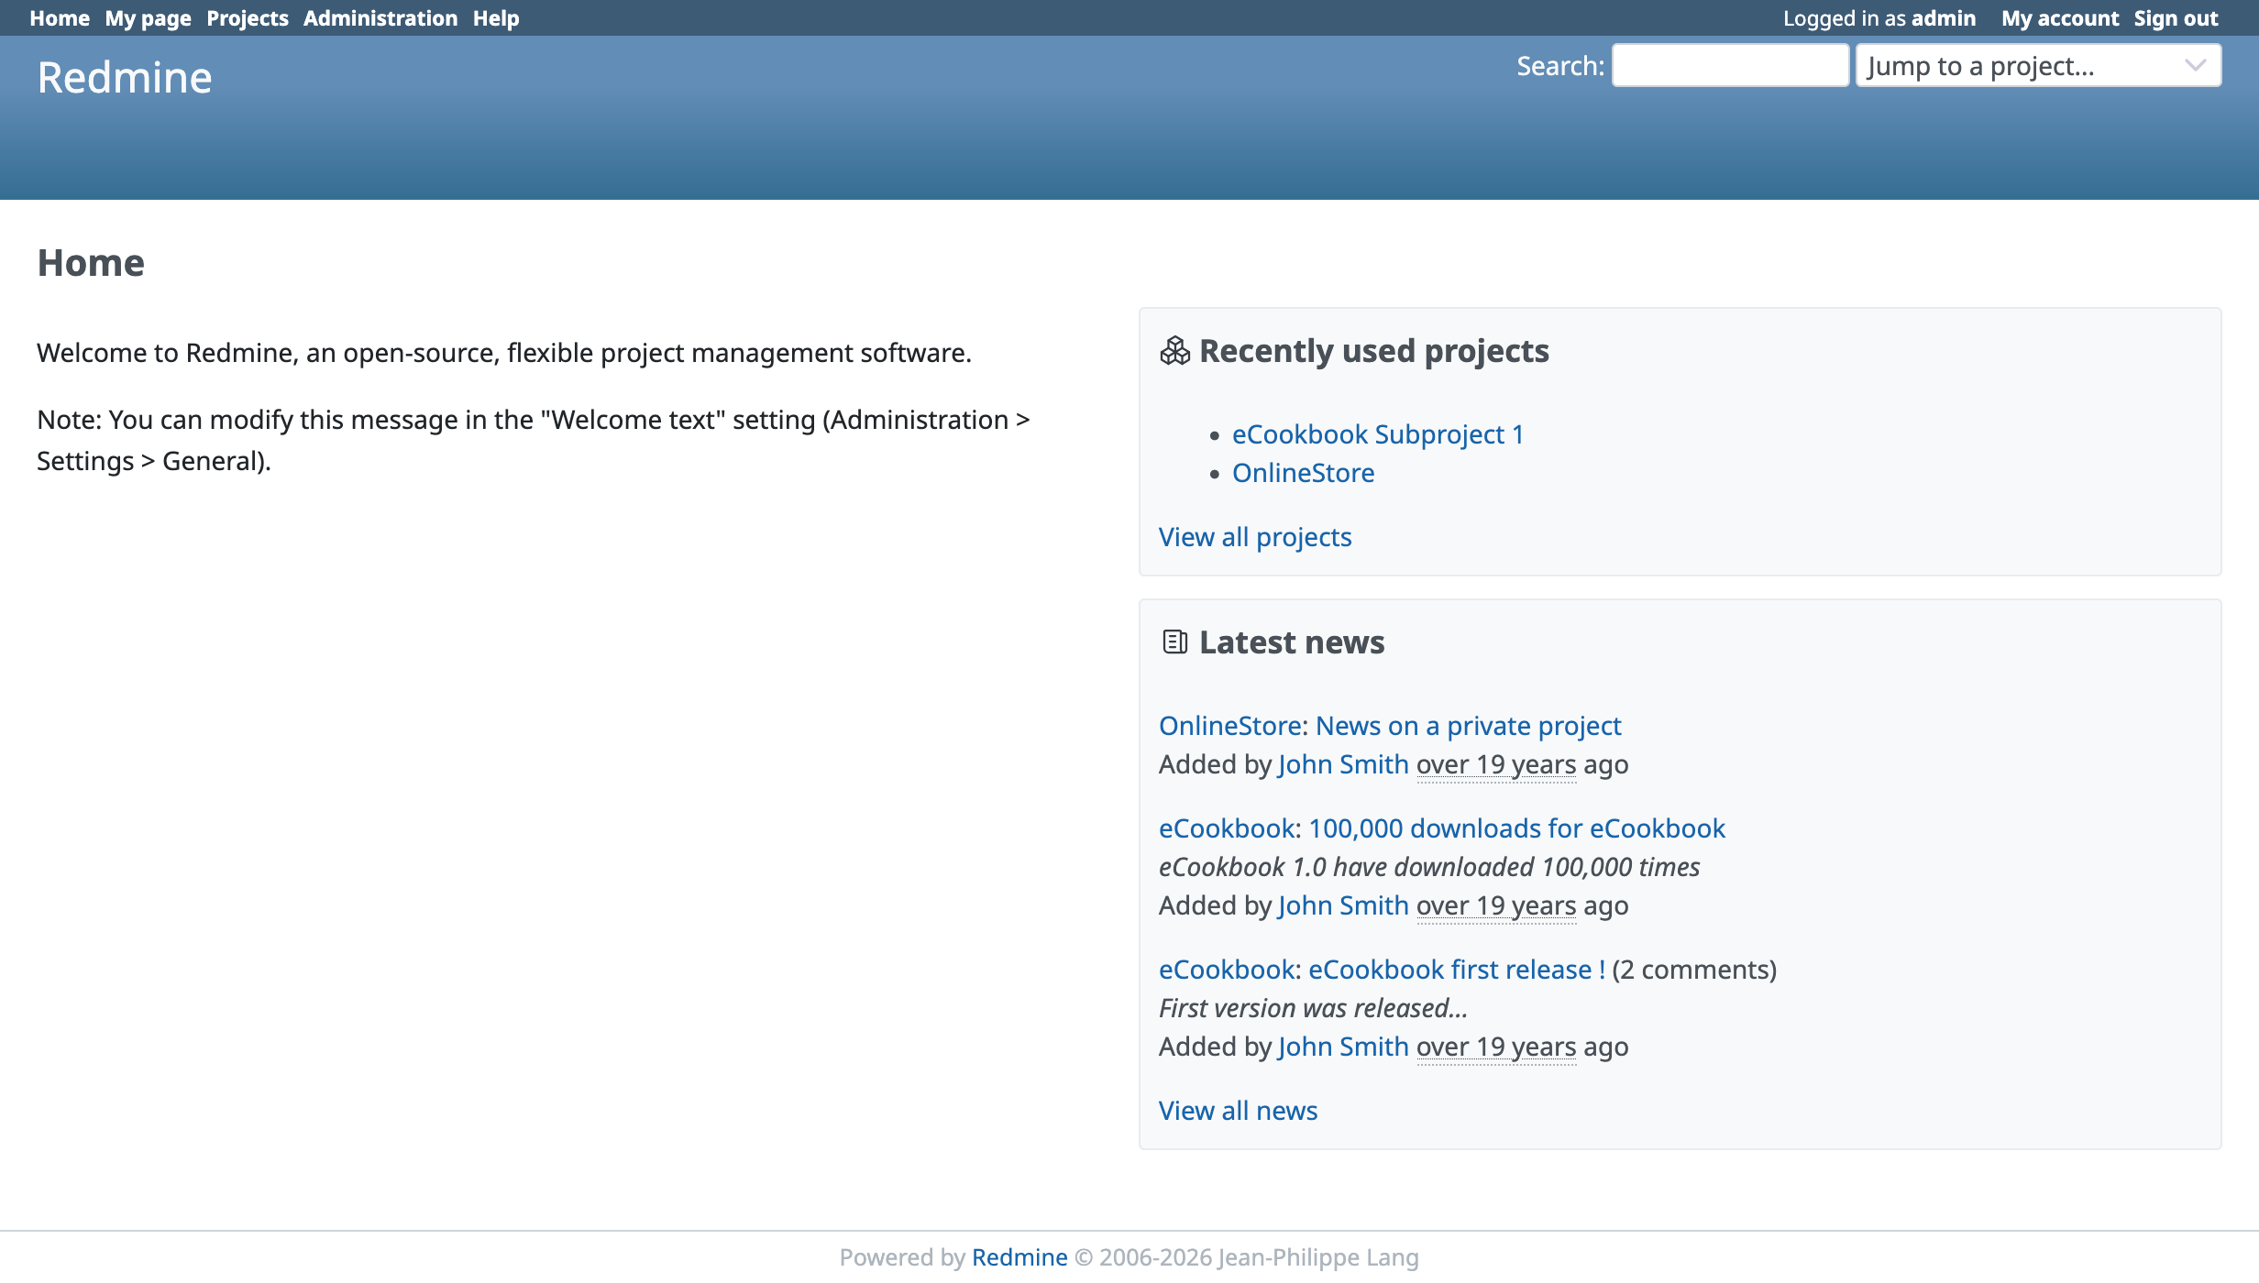The height and width of the screenshot is (1283, 2259).
Task: Open News on a private project article
Action: [1468, 726]
